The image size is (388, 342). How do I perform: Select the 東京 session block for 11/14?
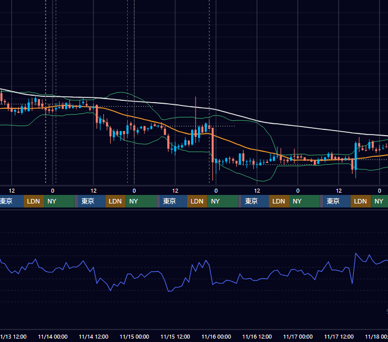(91, 201)
